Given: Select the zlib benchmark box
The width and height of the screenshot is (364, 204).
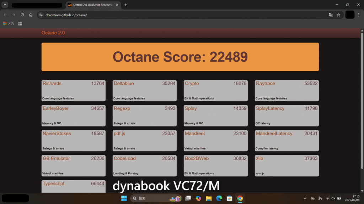Looking at the screenshot, I should click(x=287, y=166).
